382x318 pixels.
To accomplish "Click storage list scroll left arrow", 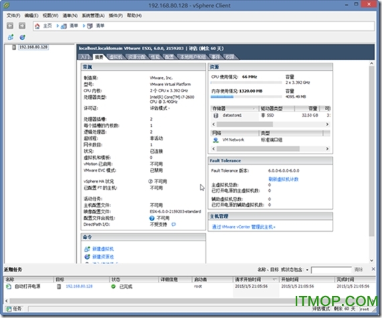I will (213, 124).
